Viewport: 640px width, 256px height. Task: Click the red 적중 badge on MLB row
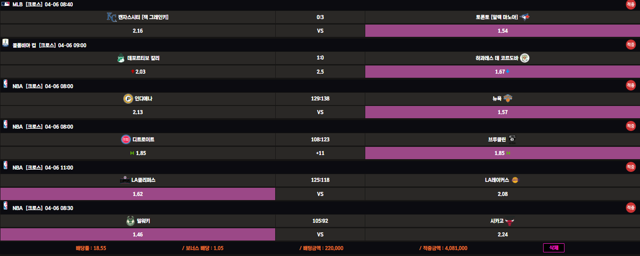click(630, 5)
